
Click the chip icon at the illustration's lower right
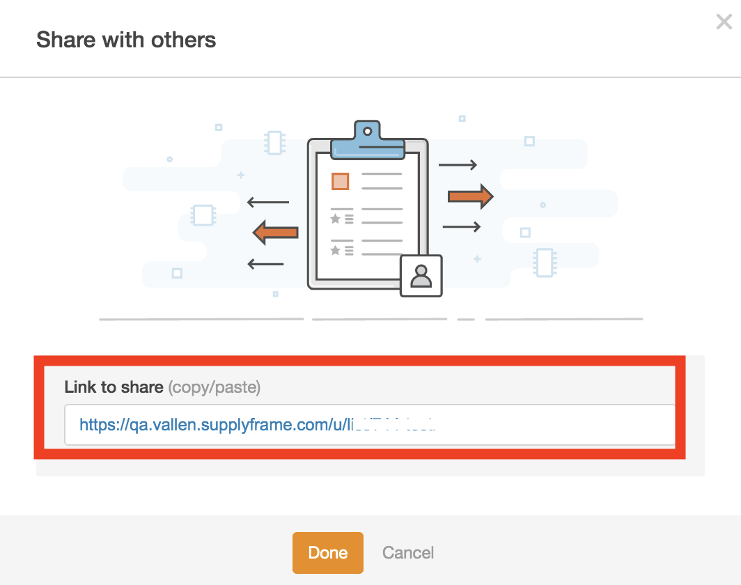[544, 263]
